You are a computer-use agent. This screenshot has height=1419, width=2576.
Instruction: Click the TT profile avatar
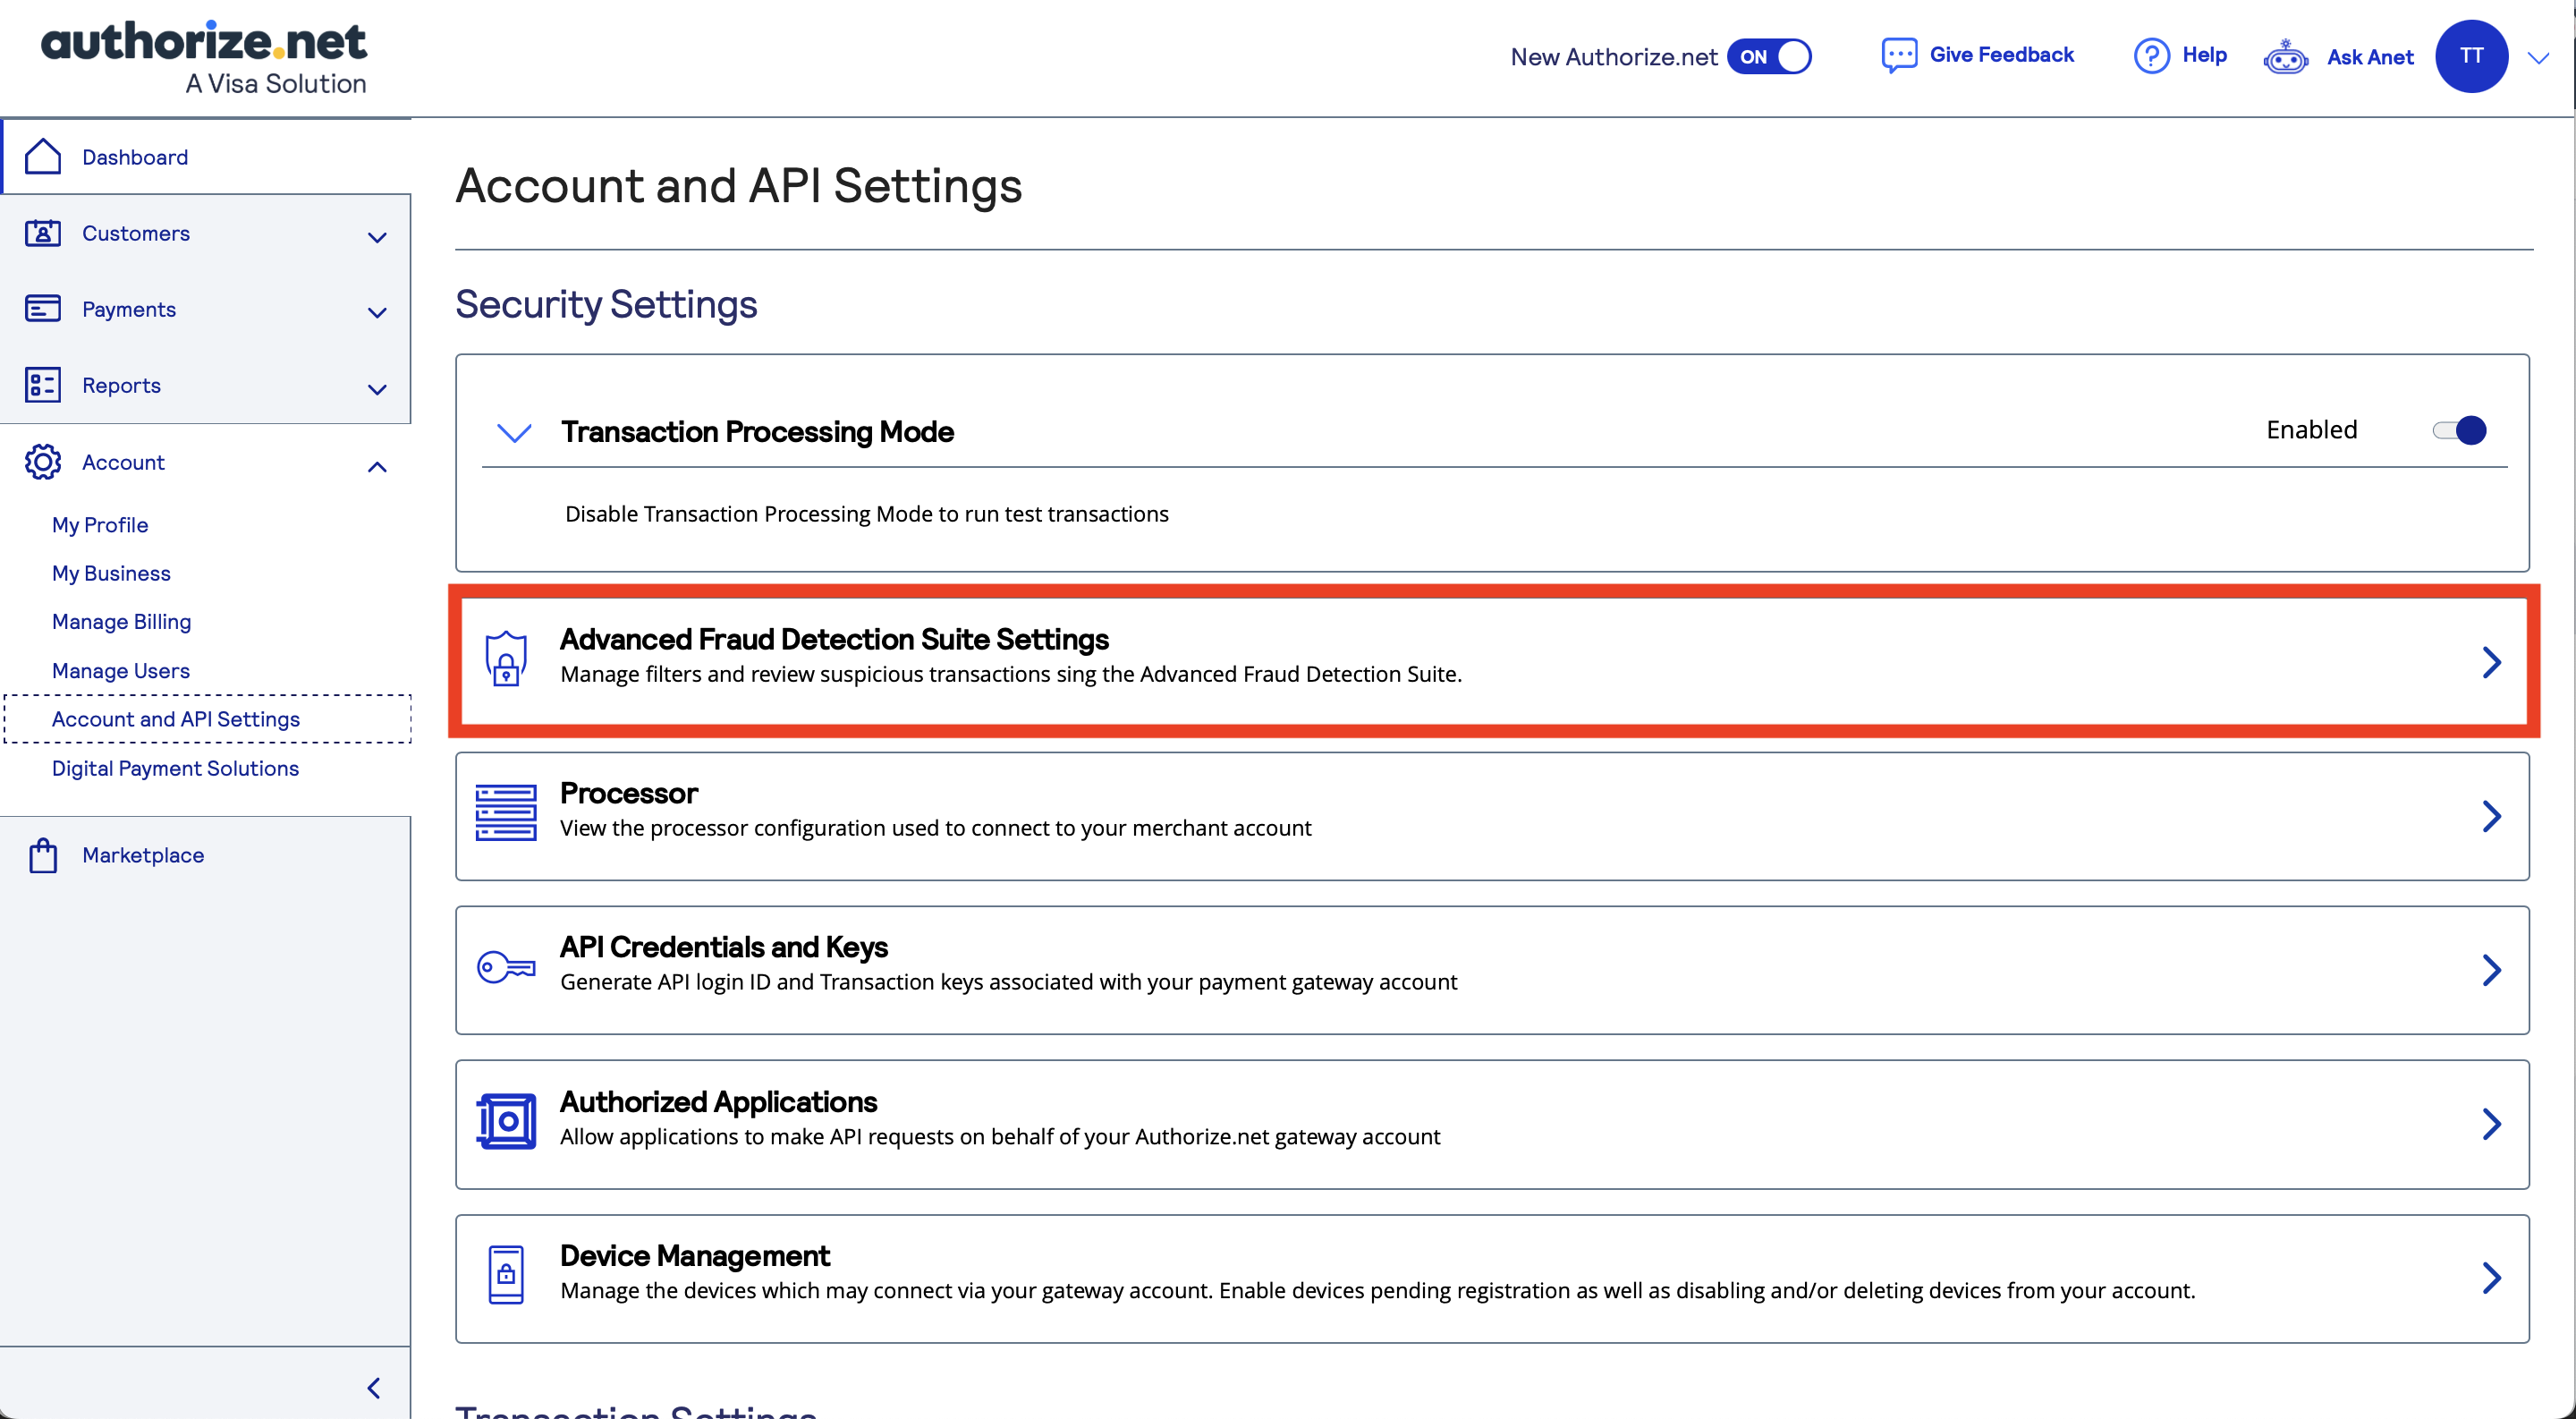(x=2471, y=56)
